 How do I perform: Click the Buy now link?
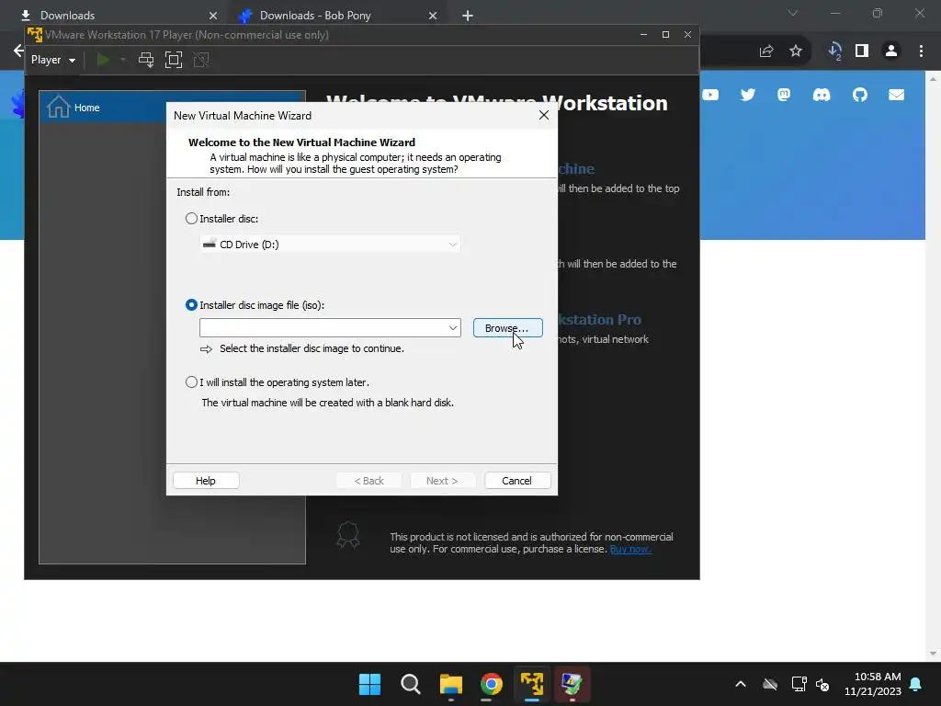(x=630, y=550)
